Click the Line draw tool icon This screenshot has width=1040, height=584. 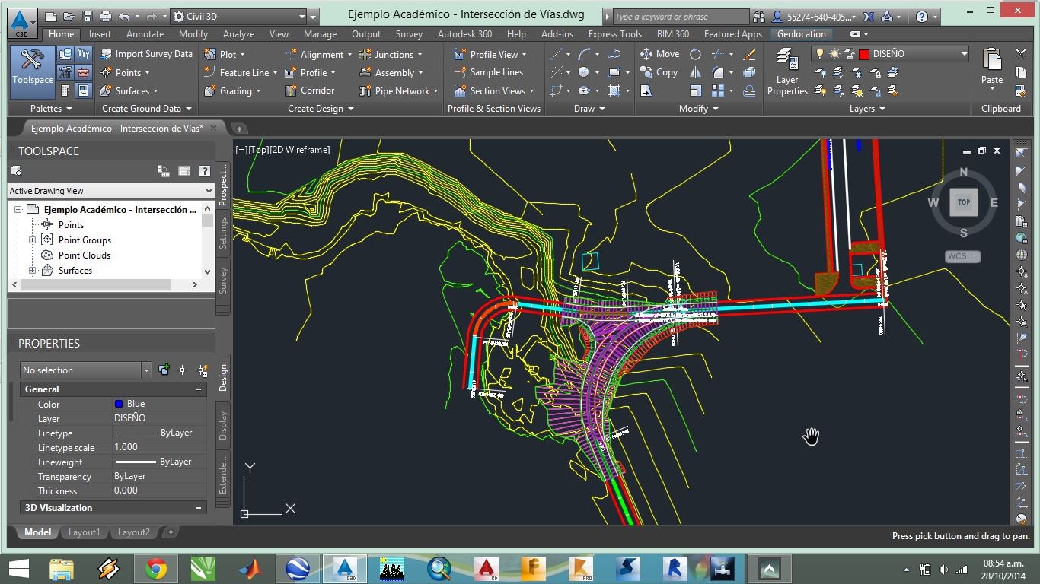[x=557, y=54]
